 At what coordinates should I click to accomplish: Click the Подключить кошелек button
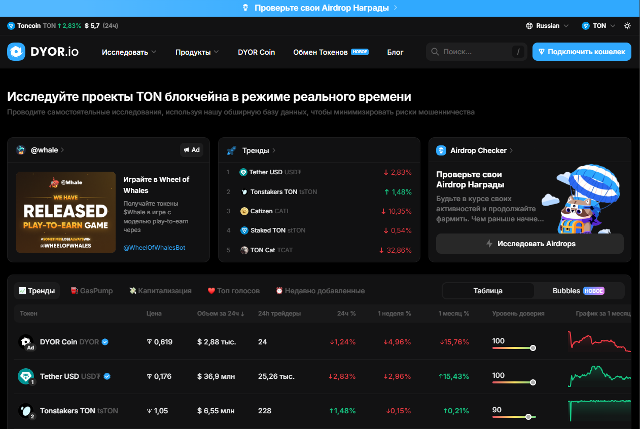[x=582, y=52]
